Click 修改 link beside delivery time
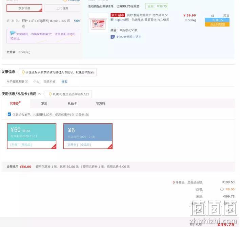The image size is (240, 227). 77,21
